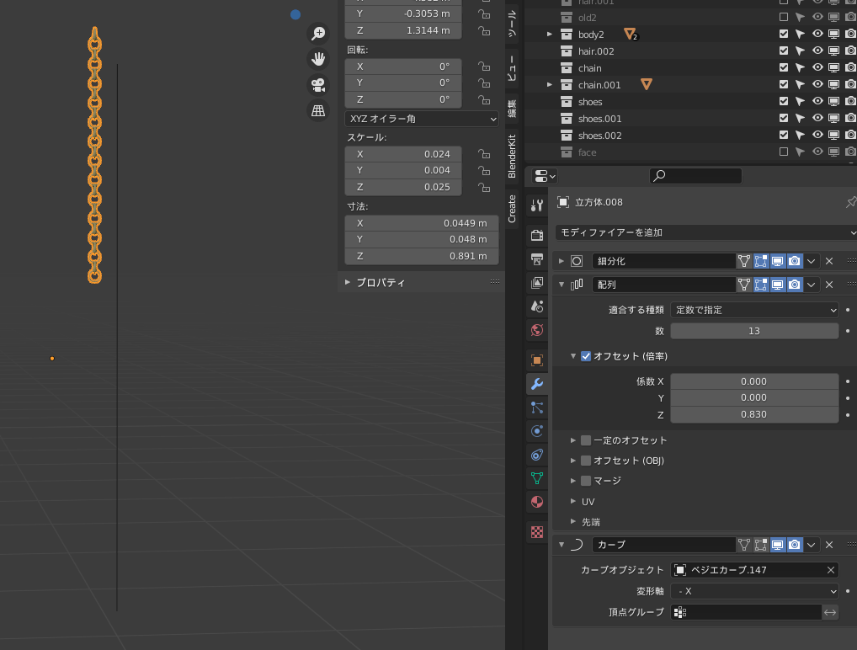Switch perspective/orthographic with the grid gizmo
The height and width of the screenshot is (650, 857).
coord(318,110)
